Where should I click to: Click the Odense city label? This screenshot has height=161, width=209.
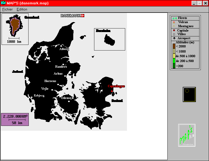(x=66, y=98)
